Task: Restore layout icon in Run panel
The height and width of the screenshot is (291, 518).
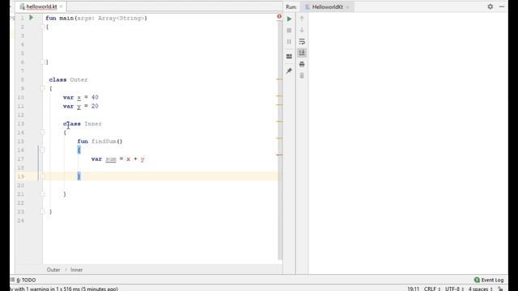Action: tap(289, 57)
